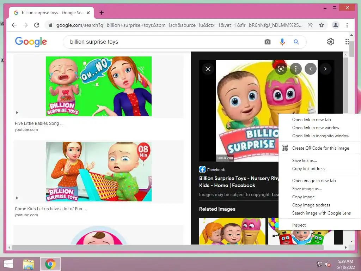
Task: Bookmark this tab with the star icon
Action: click(x=322, y=25)
